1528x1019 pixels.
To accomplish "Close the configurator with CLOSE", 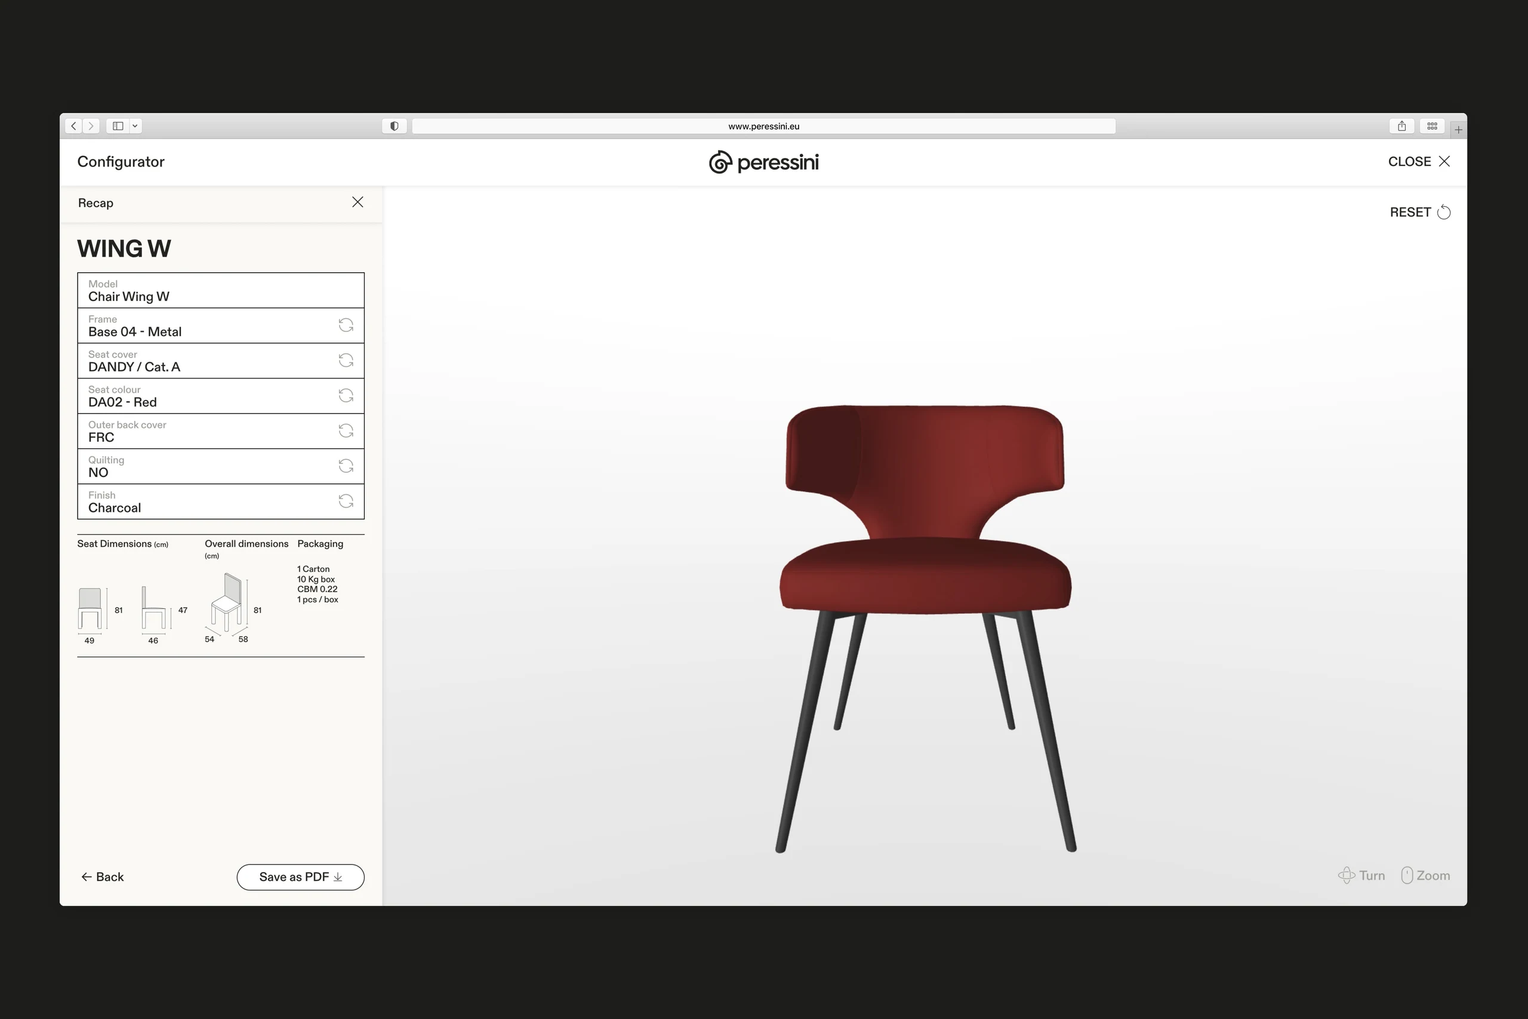I will click(x=1419, y=161).
